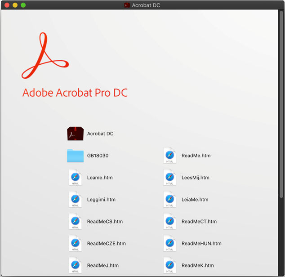Select the Leame.htm file icon

click(75, 178)
